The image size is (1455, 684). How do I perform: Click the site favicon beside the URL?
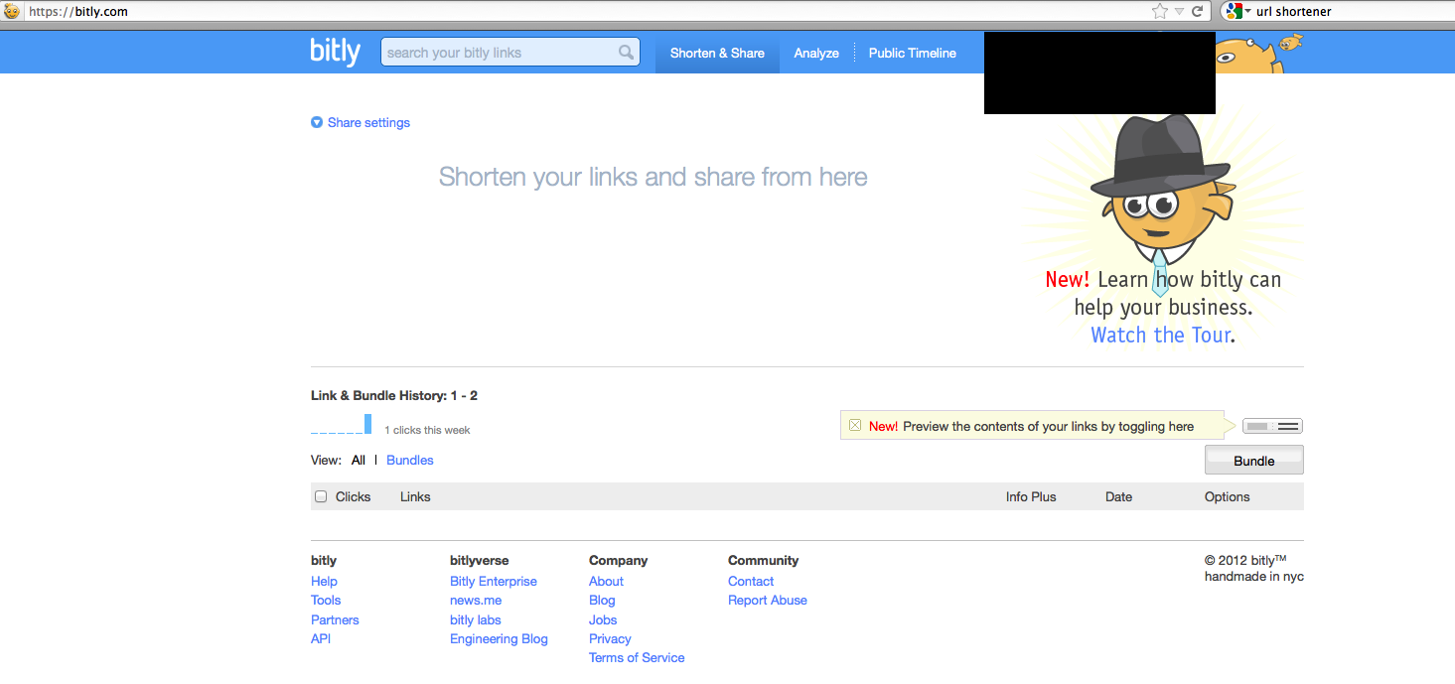pyautogui.click(x=12, y=11)
